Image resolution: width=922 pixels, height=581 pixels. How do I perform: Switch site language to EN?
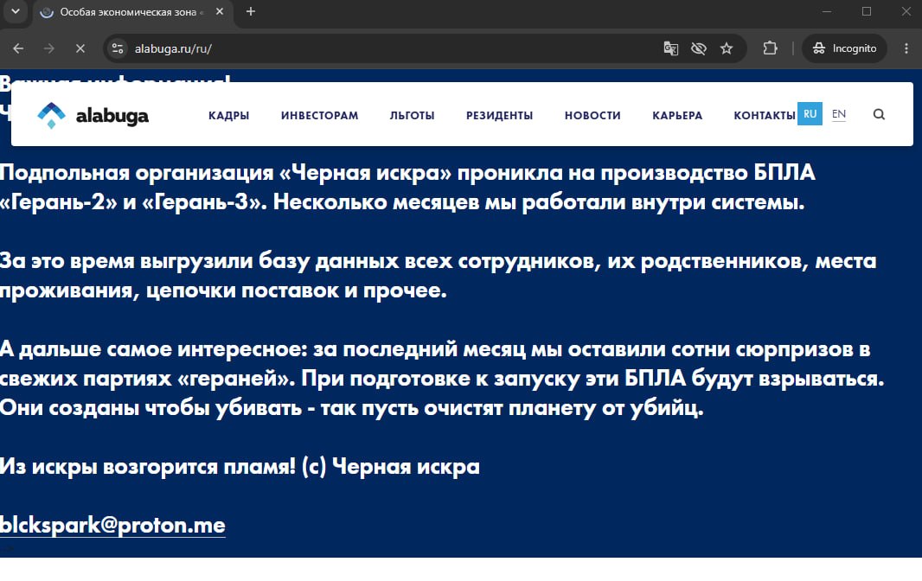coord(839,114)
